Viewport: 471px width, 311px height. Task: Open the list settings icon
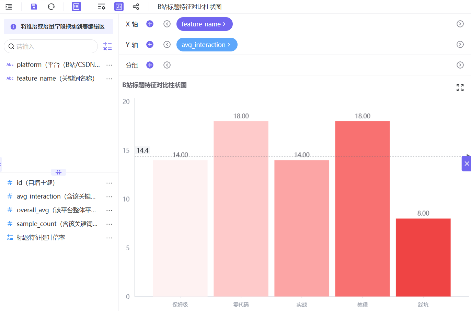[102, 7]
